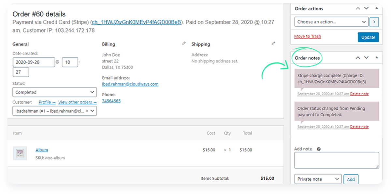The image size is (391, 194).
Task: Move Order notes panel down
Action: pos(367,58)
